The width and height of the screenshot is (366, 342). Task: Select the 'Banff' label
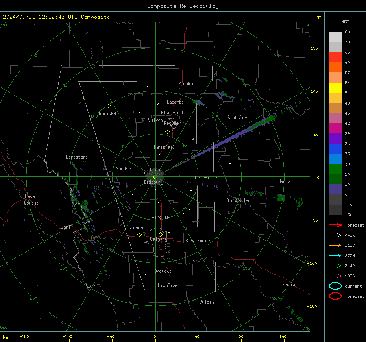point(67,227)
